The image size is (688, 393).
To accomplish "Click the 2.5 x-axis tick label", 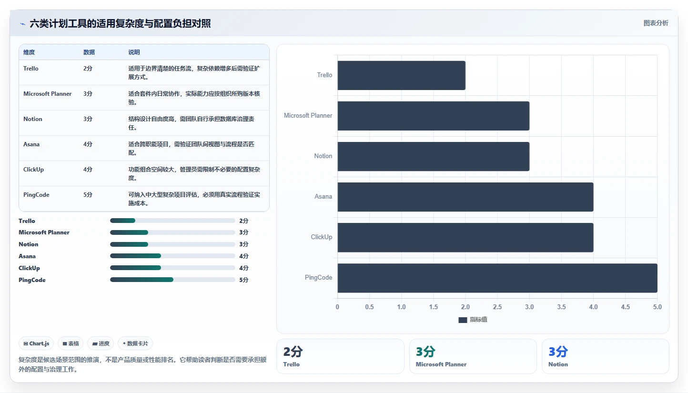I will pyautogui.click(x=497, y=307).
